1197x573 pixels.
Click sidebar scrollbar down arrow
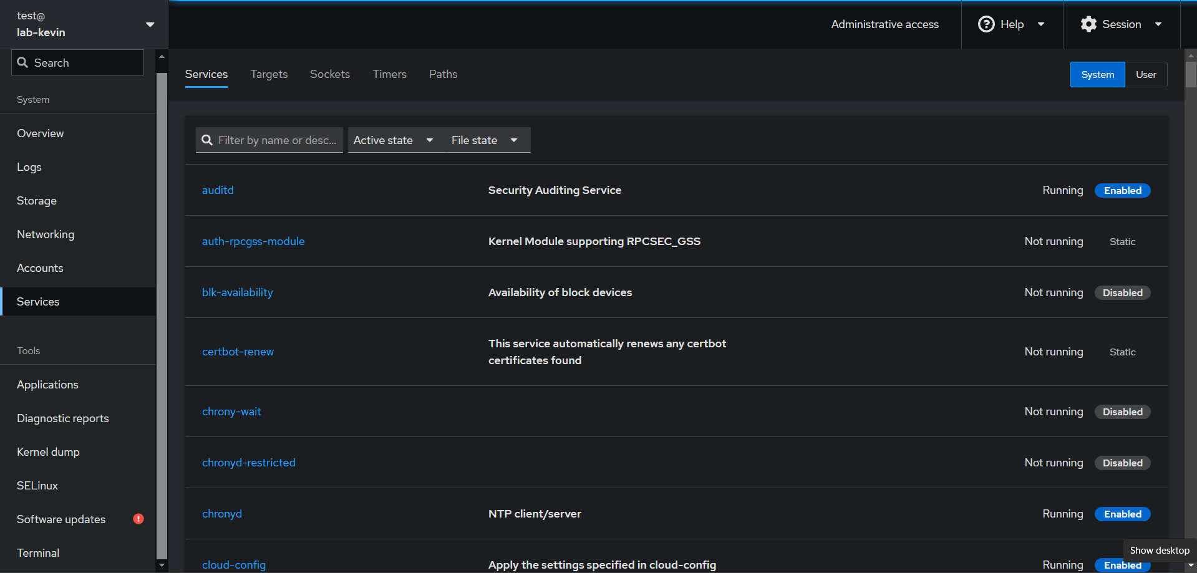pos(162,565)
